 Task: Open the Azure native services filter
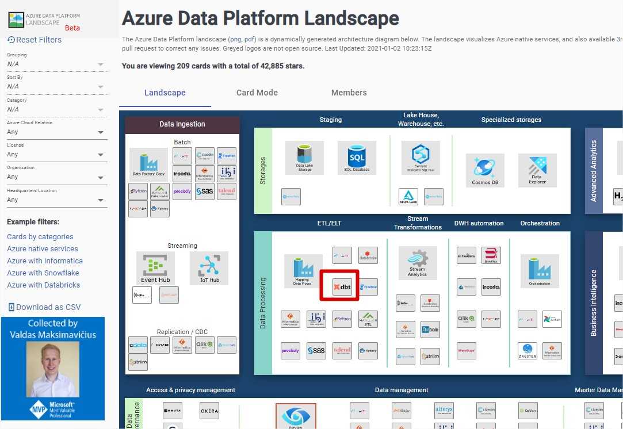[x=43, y=248]
